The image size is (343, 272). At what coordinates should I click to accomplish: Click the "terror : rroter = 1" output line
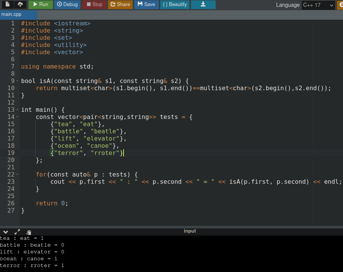[32, 266]
